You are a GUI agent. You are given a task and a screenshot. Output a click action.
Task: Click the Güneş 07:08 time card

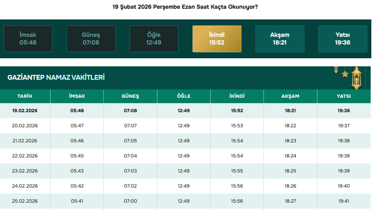91,39
